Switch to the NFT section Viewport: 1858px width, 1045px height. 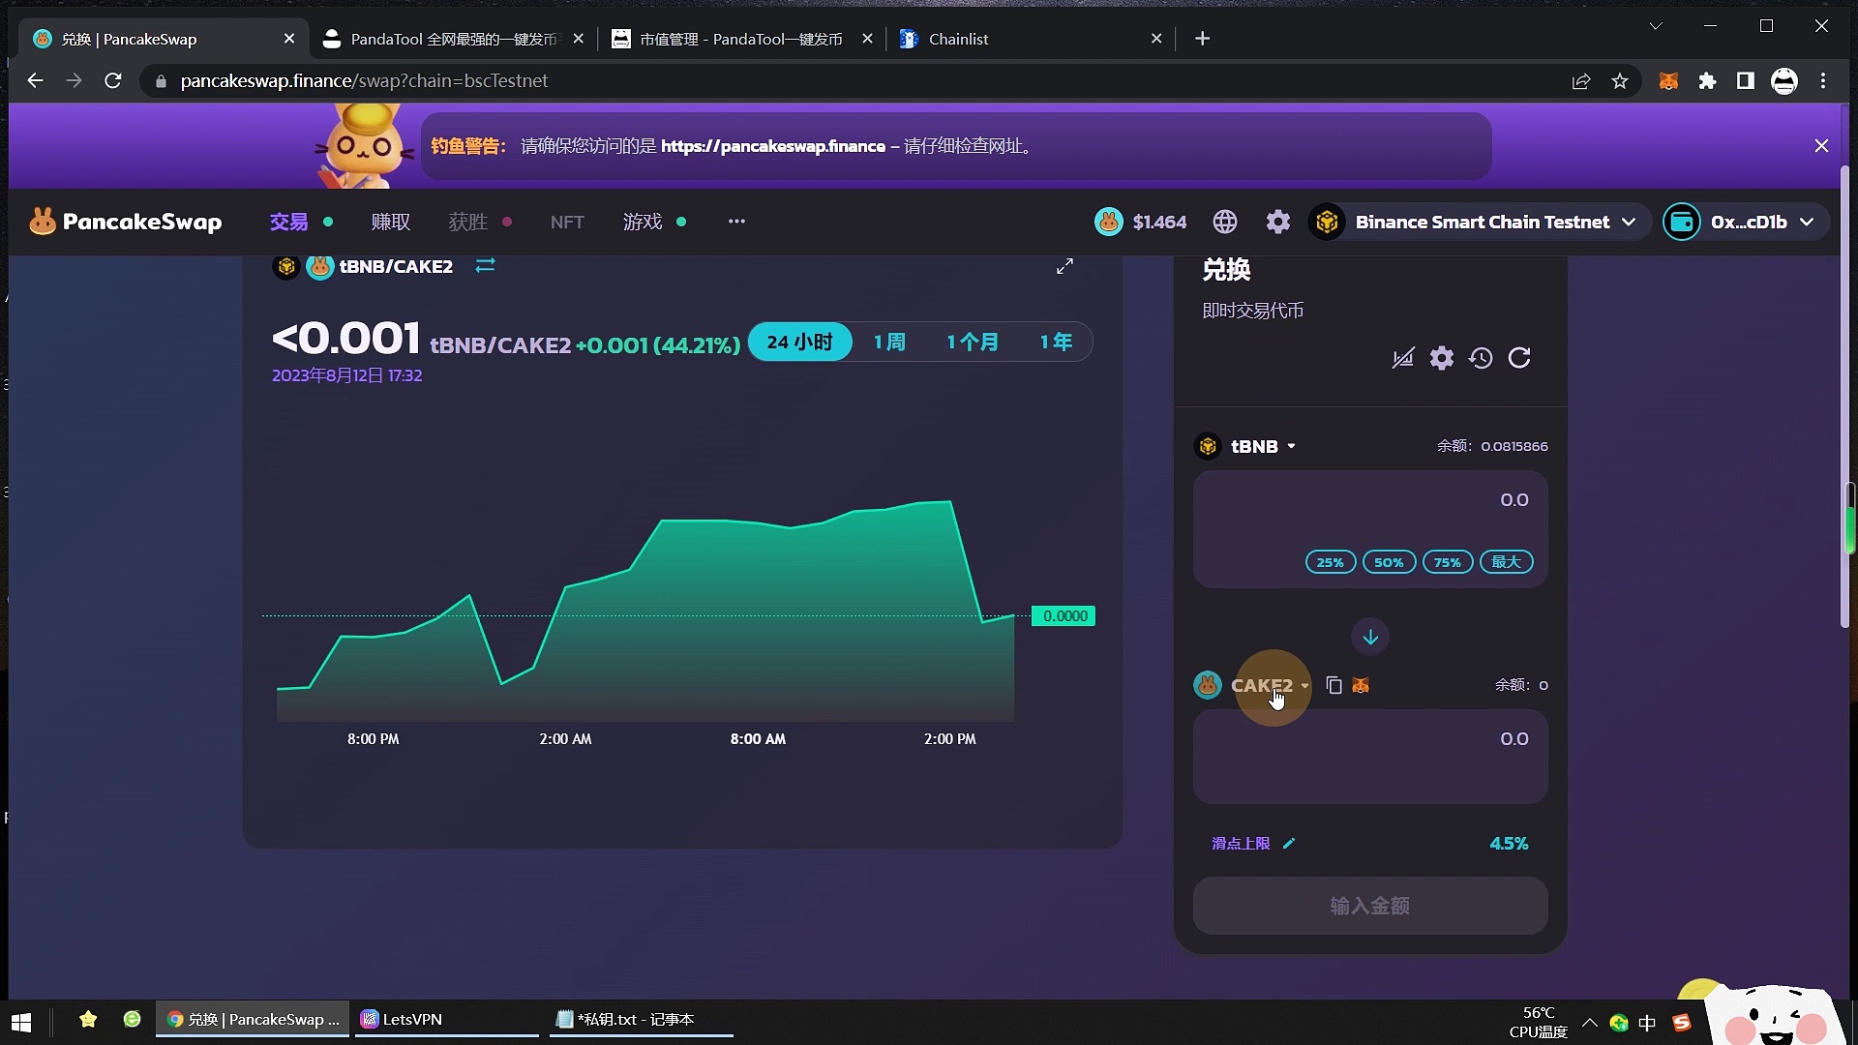click(x=567, y=222)
